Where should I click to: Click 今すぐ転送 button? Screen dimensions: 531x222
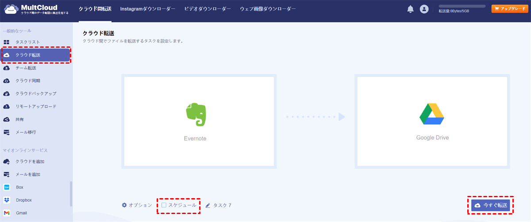[x=491, y=205]
